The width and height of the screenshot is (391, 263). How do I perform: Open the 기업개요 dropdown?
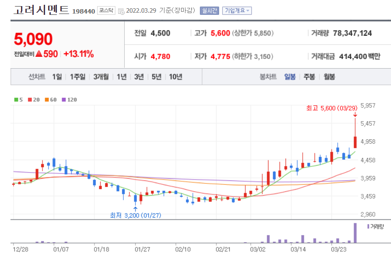coord(237,11)
